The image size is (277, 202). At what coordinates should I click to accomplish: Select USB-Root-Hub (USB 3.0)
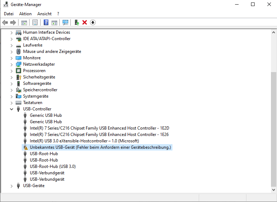pos(53,166)
